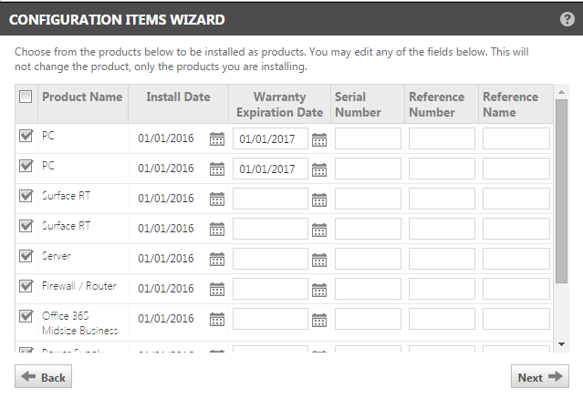This screenshot has width=583, height=399.
Task: Open install date calendar for second Surface RT row
Action: pyautogui.click(x=217, y=229)
